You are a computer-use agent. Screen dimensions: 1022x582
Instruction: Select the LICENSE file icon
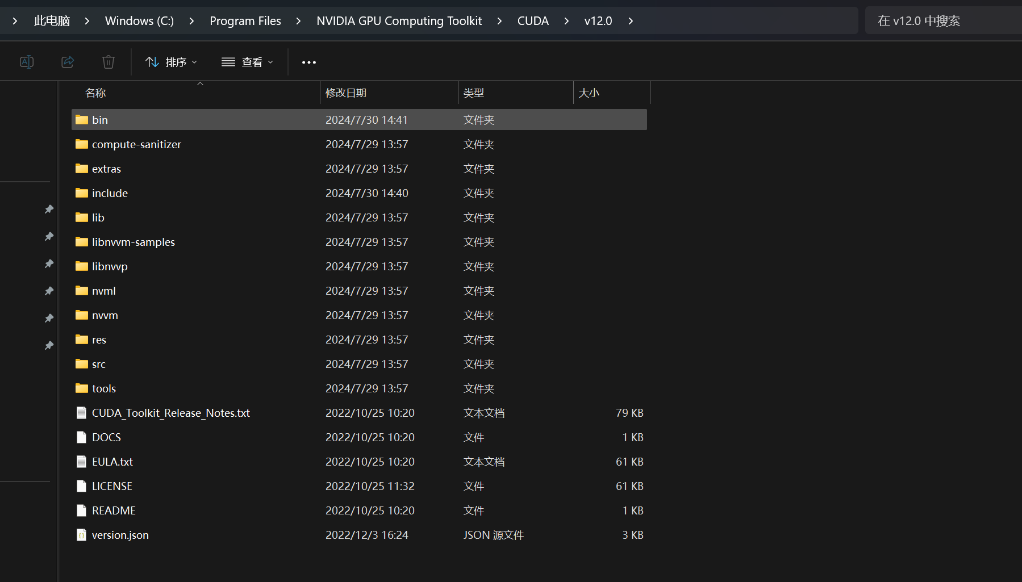click(82, 486)
